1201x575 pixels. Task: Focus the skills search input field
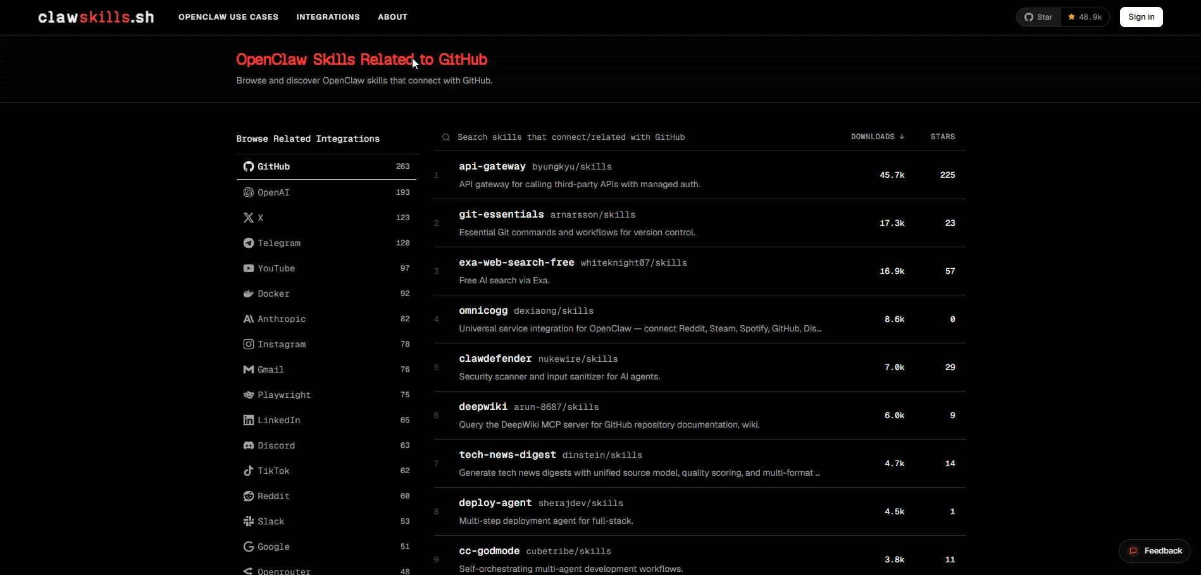[639, 137]
